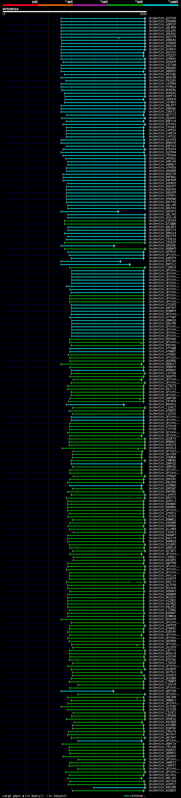This screenshot has width=181, height=798.
Task: Choose the UniRef100_Q39640 entry
Action: click(162, 59)
